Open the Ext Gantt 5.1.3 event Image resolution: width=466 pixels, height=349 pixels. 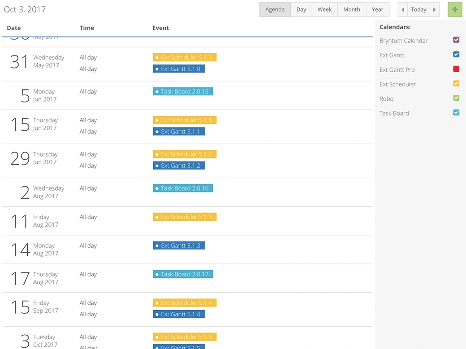(179, 246)
